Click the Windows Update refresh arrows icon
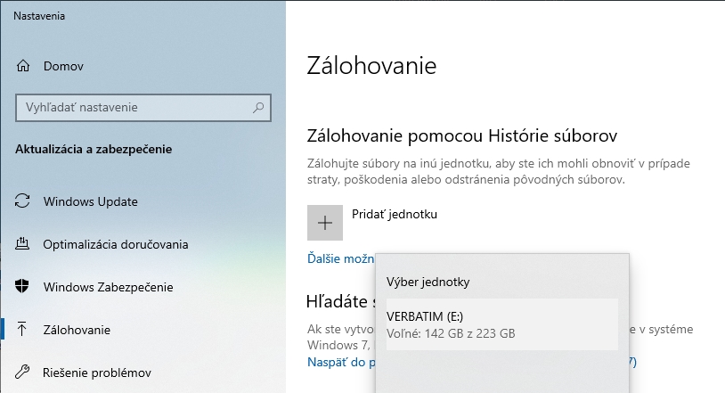 click(24, 201)
